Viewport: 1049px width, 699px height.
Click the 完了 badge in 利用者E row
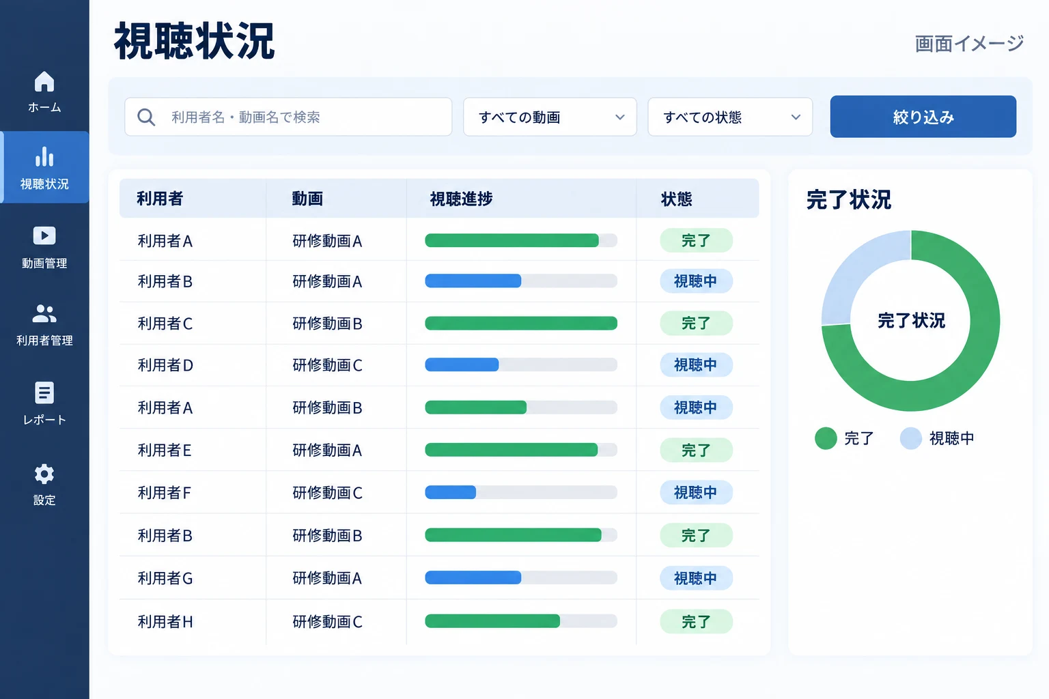696,451
